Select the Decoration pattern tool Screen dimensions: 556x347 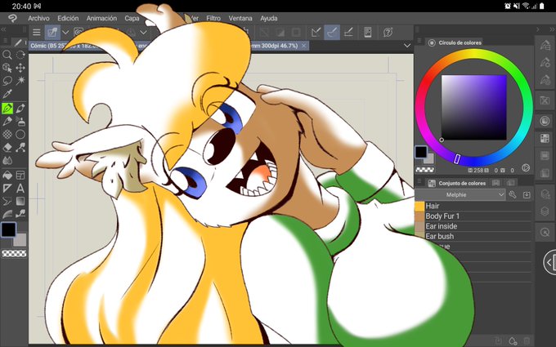click(x=7, y=135)
